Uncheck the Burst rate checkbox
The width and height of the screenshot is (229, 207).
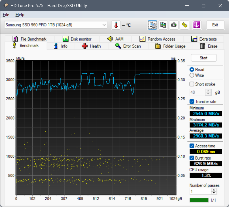point(192,158)
